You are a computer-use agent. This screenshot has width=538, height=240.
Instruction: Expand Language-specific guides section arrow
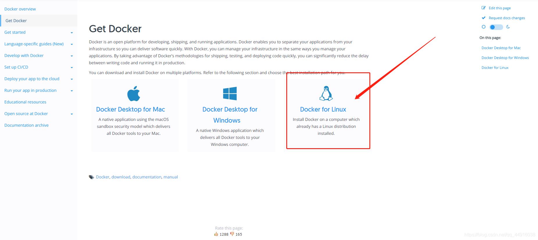[72, 44]
